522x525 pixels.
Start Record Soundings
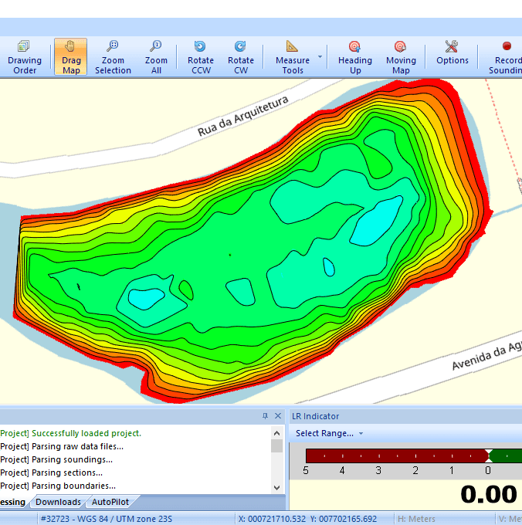coord(506,57)
